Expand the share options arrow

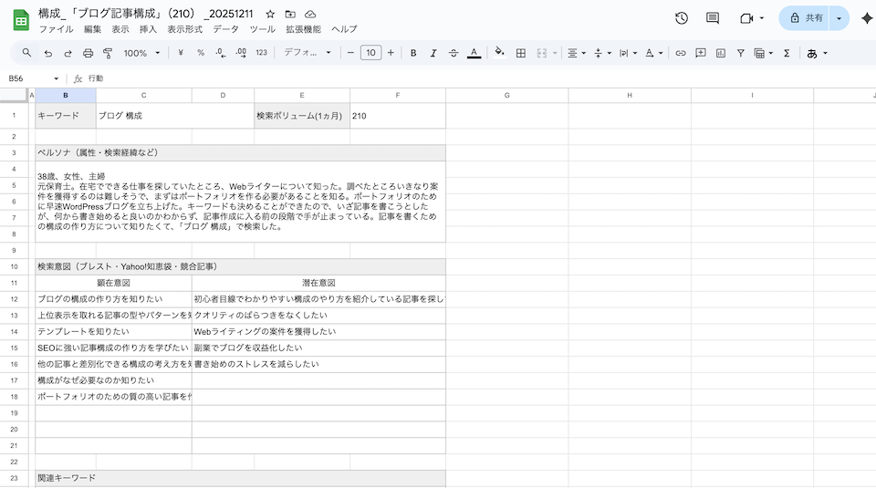click(839, 18)
